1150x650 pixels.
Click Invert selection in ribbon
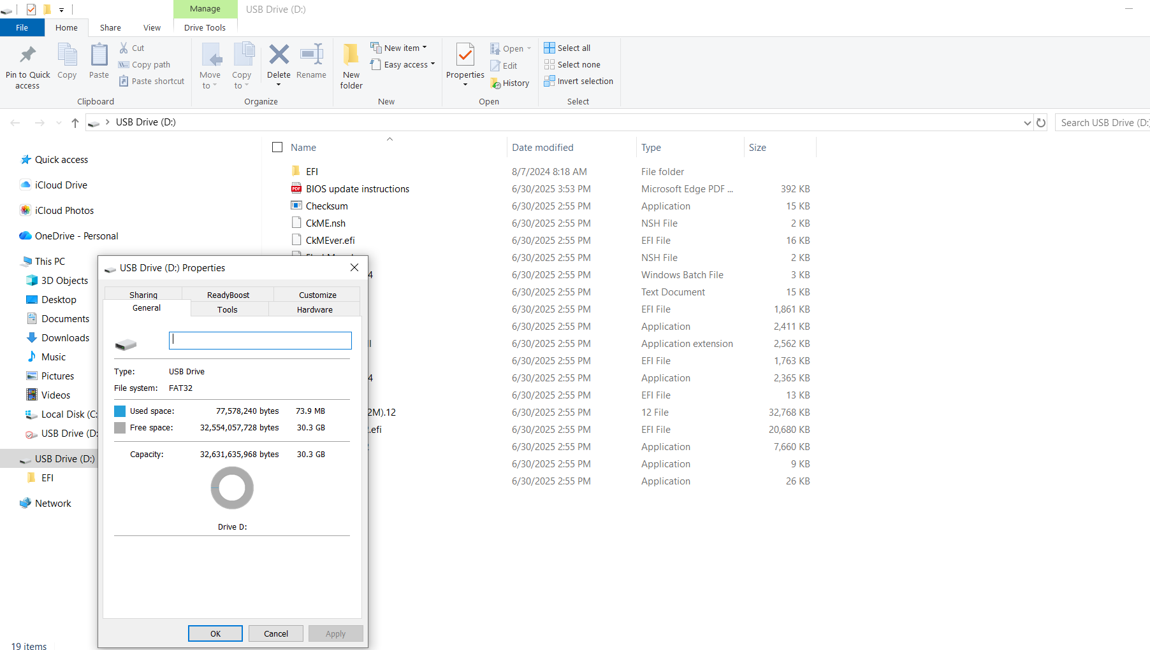point(579,81)
